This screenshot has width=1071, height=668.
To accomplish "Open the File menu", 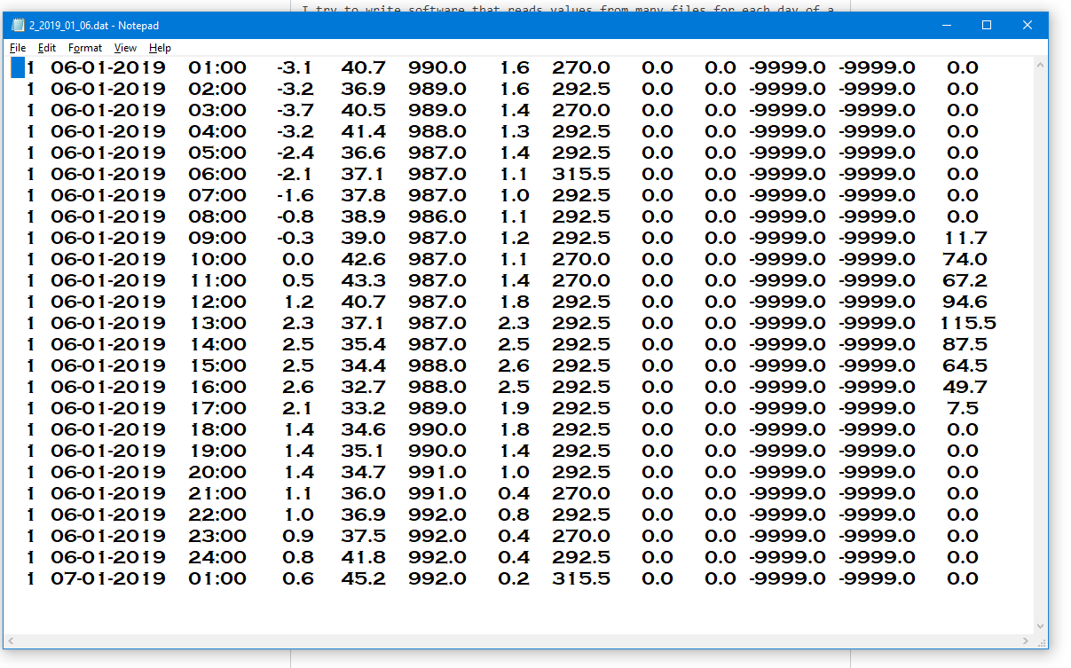I will point(18,48).
